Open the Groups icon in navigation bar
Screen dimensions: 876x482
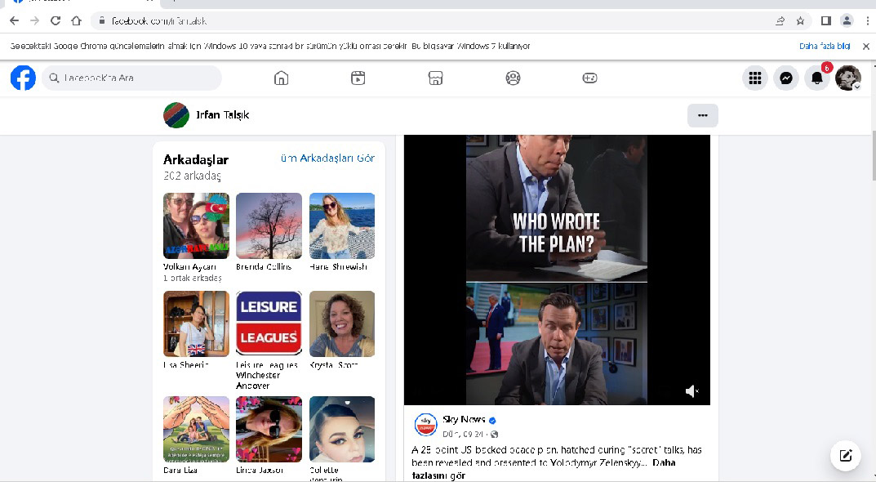pyautogui.click(x=513, y=78)
